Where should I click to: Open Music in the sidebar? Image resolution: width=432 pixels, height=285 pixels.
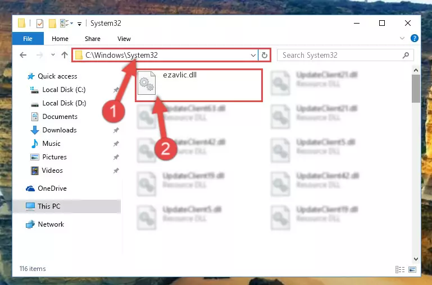(x=46, y=144)
